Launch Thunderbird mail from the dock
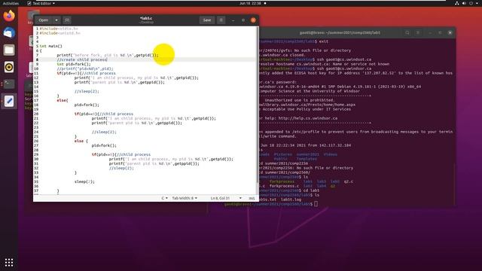This screenshot has height=271, width=482. 9,33
